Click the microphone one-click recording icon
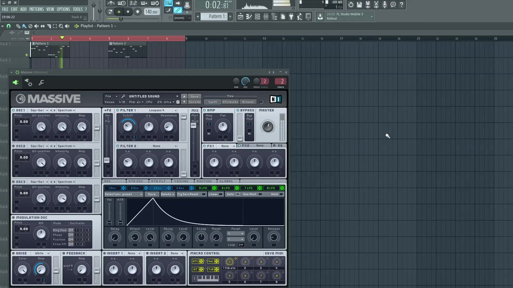 point(385,5)
